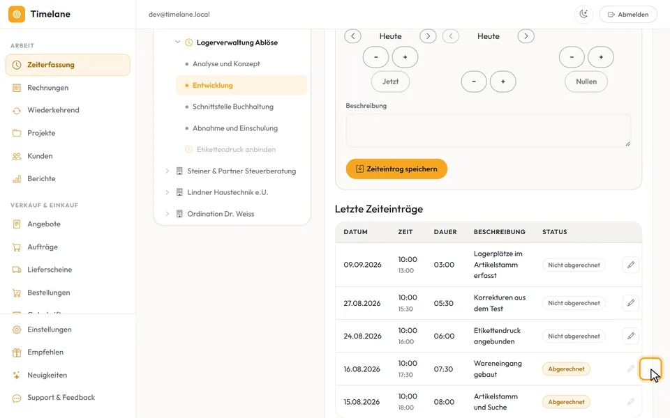Click the folder icon beside Projekte
The width and height of the screenshot is (670, 418).
[17, 133]
